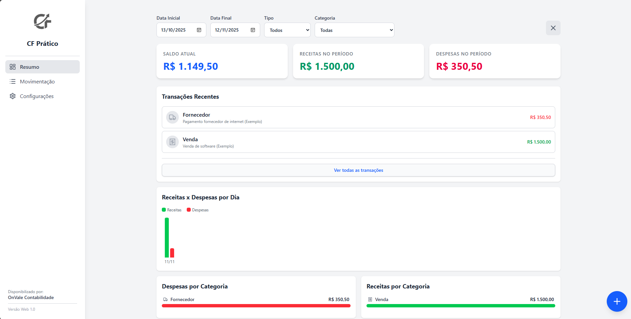Click the red Fornecedor expense progress bar
The height and width of the screenshot is (319, 631).
point(256,306)
